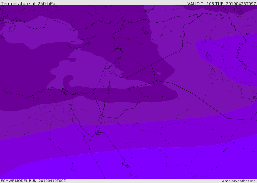Click the 'VALID T+105 TUE. 20190423T09Z' timestamp
257x183 pixels.
(x=222, y=4)
